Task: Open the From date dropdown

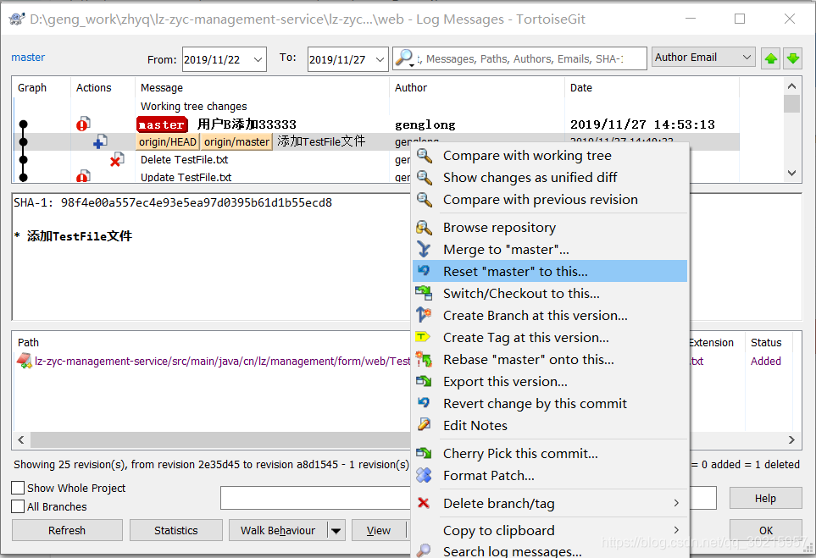Action: pyautogui.click(x=258, y=59)
